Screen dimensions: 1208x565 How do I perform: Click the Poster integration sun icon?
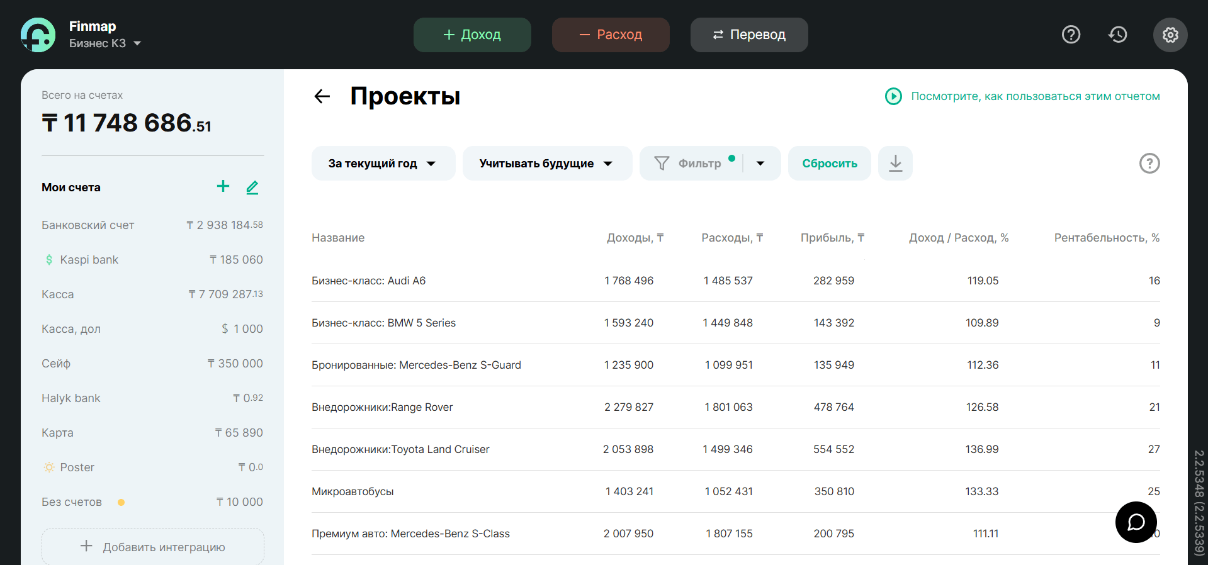(49, 467)
